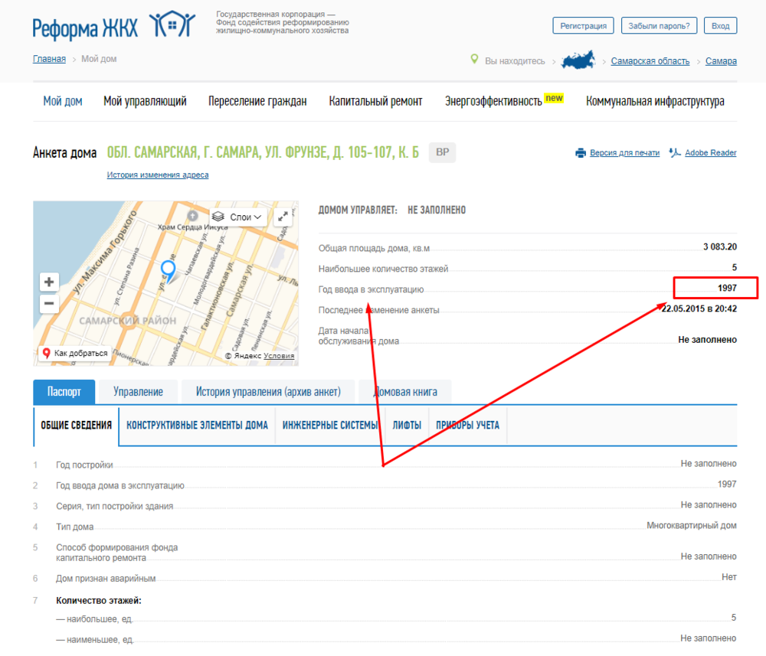Open История изменения адреса link
766x656 pixels.
point(157,175)
